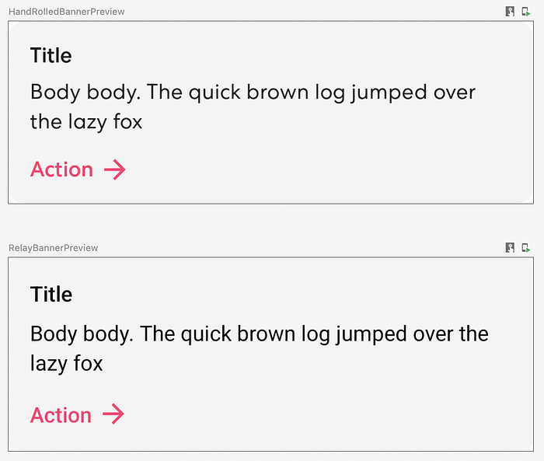Screen dimensions: 544x461
Task: Click 'lazy fox' line in Relay banner
Action: 66,363
